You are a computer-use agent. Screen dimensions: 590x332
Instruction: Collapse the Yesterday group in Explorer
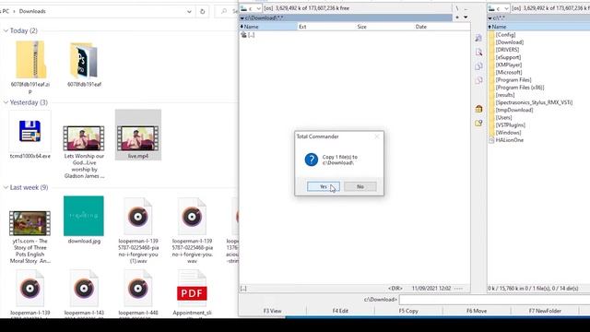(x=6, y=102)
